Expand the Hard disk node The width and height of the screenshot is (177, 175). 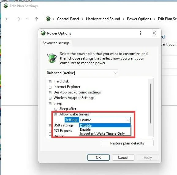point(50,82)
